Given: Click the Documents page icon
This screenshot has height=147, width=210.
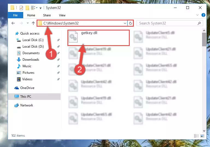Looking at the screenshot, I should pyautogui.click(x=19, y=53).
